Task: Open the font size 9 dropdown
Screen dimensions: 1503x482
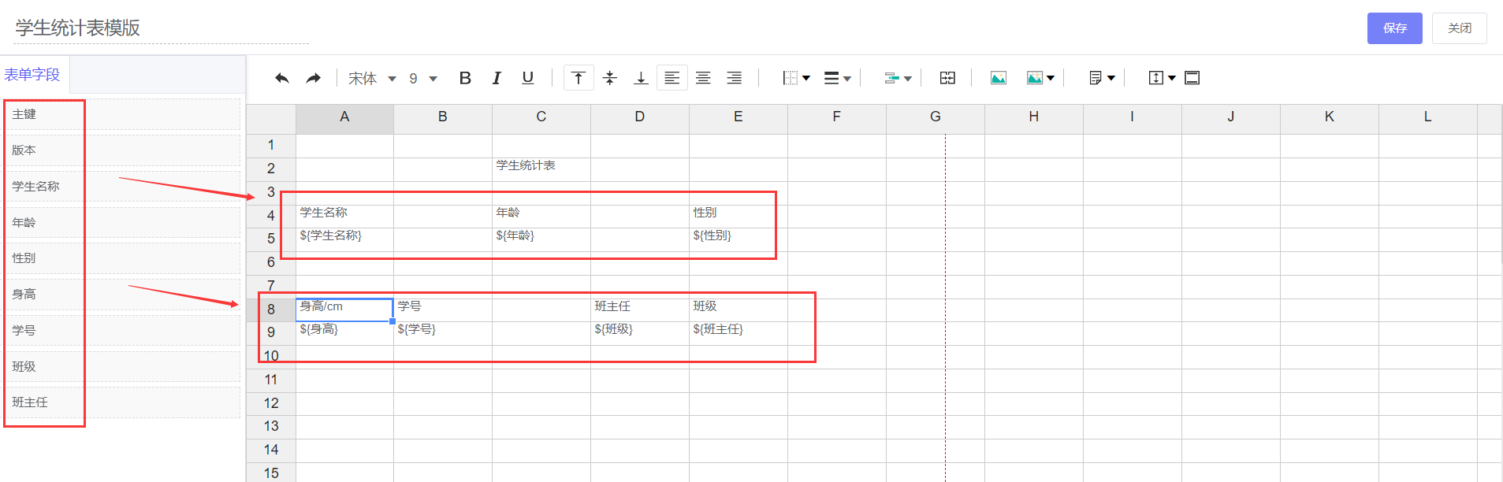Action: 423,79
